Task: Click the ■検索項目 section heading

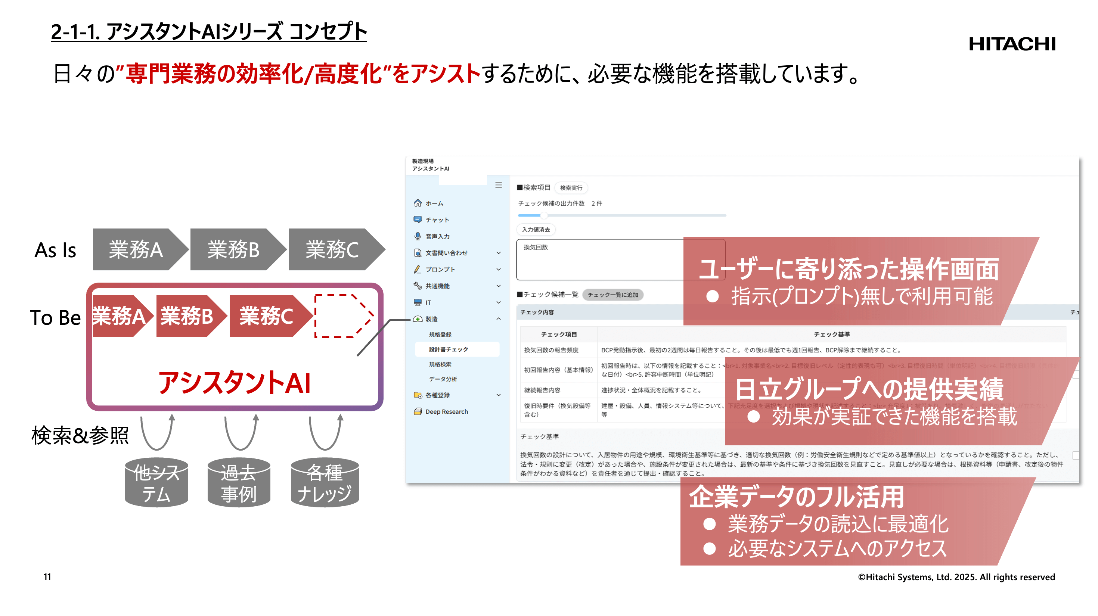Action: [533, 187]
